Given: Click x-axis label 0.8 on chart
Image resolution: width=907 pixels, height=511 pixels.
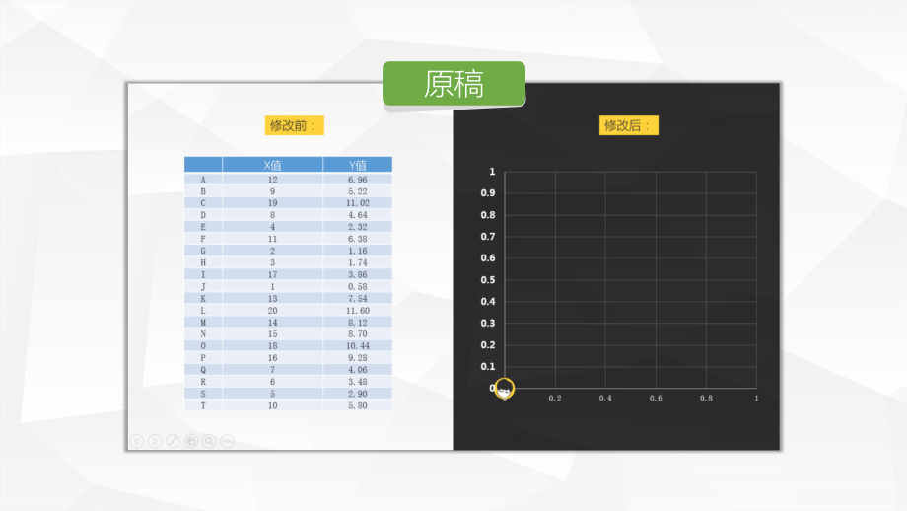Looking at the screenshot, I should [x=706, y=399].
